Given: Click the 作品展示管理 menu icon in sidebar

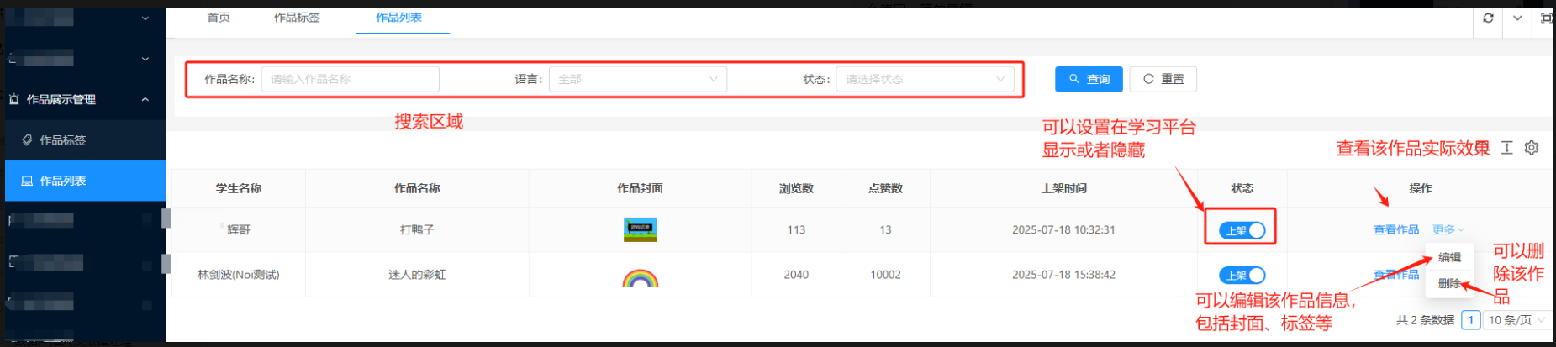Looking at the screenshot, I should click(14, 99).
